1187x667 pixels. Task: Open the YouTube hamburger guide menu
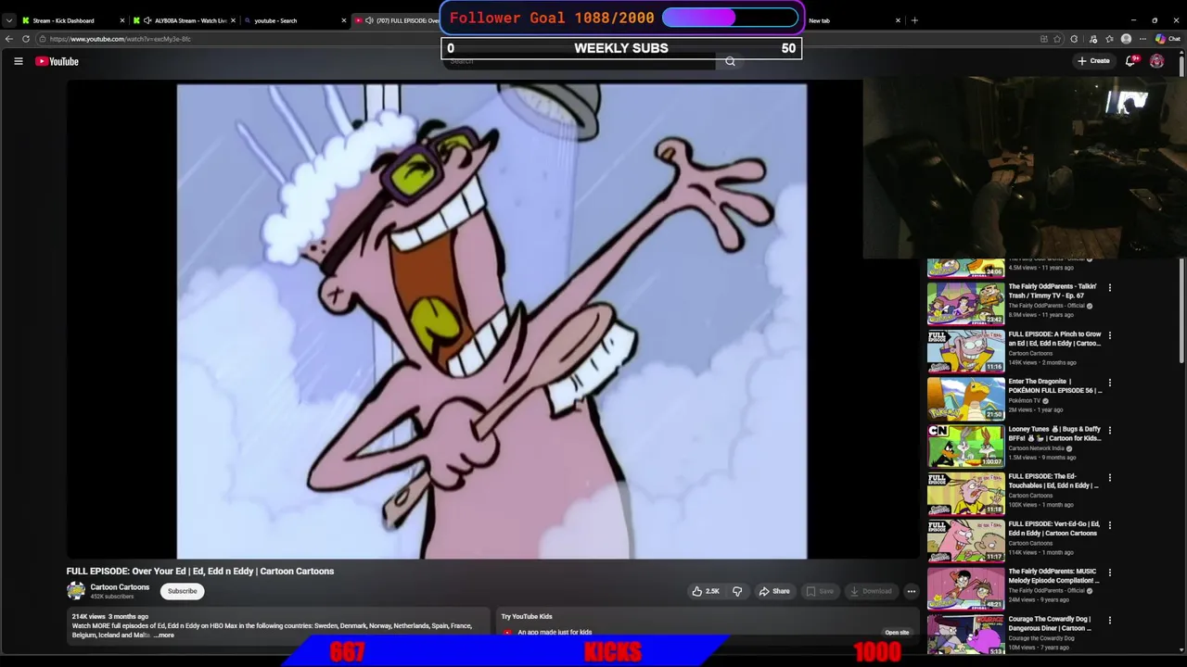pos(18,61)
